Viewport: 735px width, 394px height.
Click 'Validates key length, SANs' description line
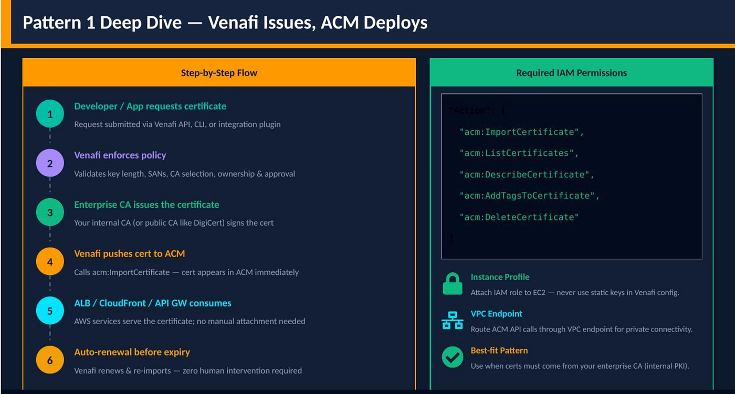[x=184, y=174]
